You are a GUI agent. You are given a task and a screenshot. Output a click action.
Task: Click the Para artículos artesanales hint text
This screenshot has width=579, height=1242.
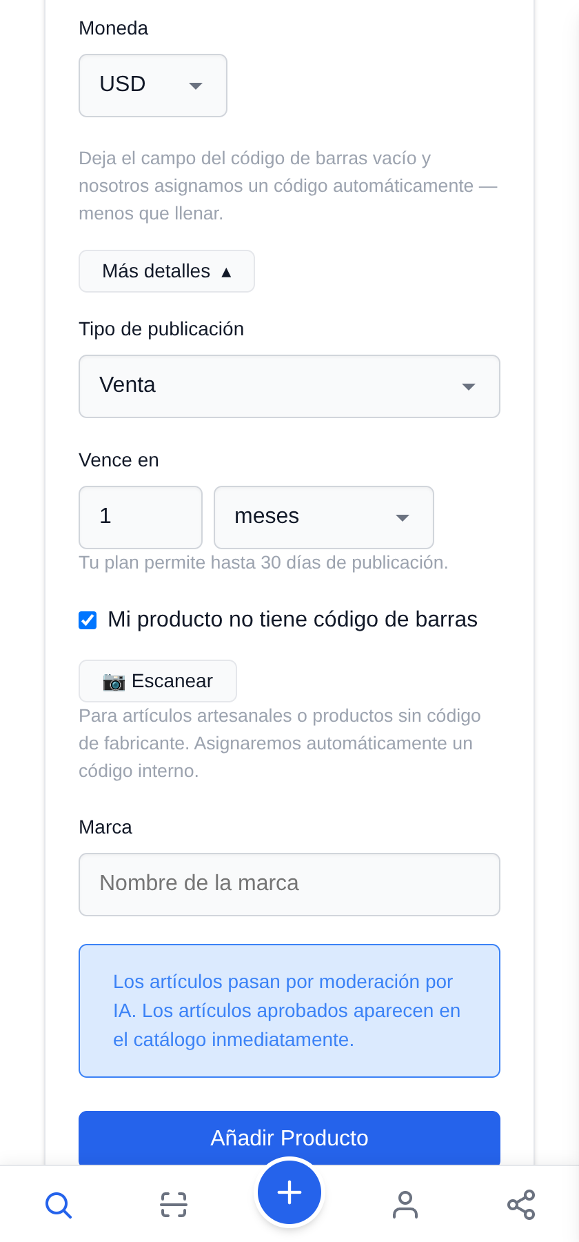pos(280,744)
